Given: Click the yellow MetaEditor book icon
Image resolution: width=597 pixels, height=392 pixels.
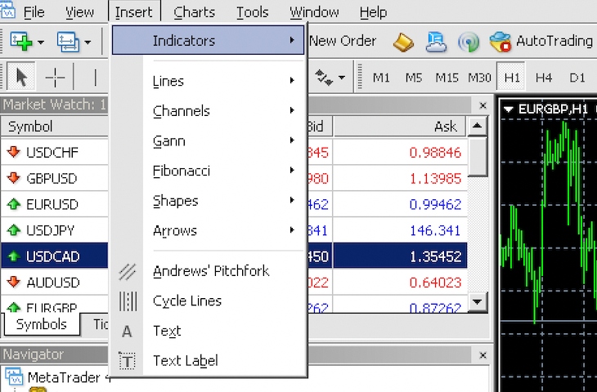Looking at the screenshot, I should [403, 42].
